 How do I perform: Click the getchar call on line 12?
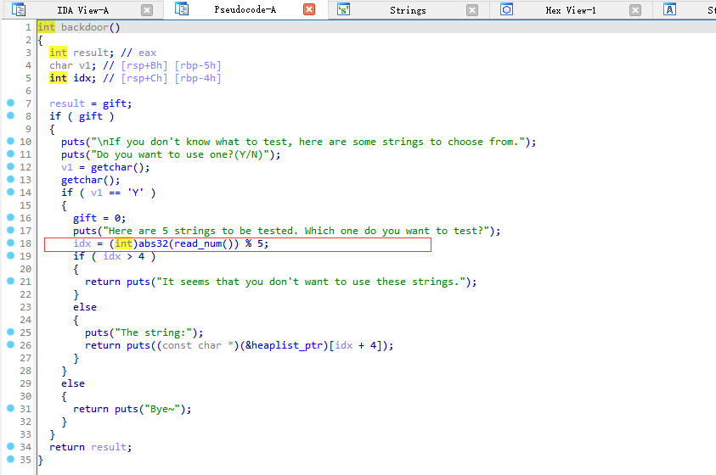111,167
